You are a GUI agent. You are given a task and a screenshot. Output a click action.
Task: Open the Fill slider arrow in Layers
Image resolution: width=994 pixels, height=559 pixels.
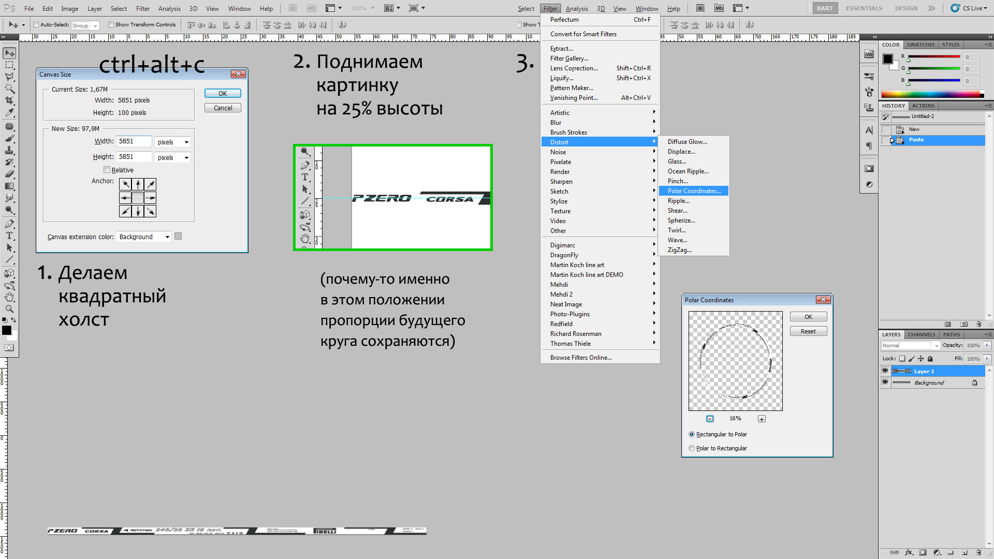987,359
